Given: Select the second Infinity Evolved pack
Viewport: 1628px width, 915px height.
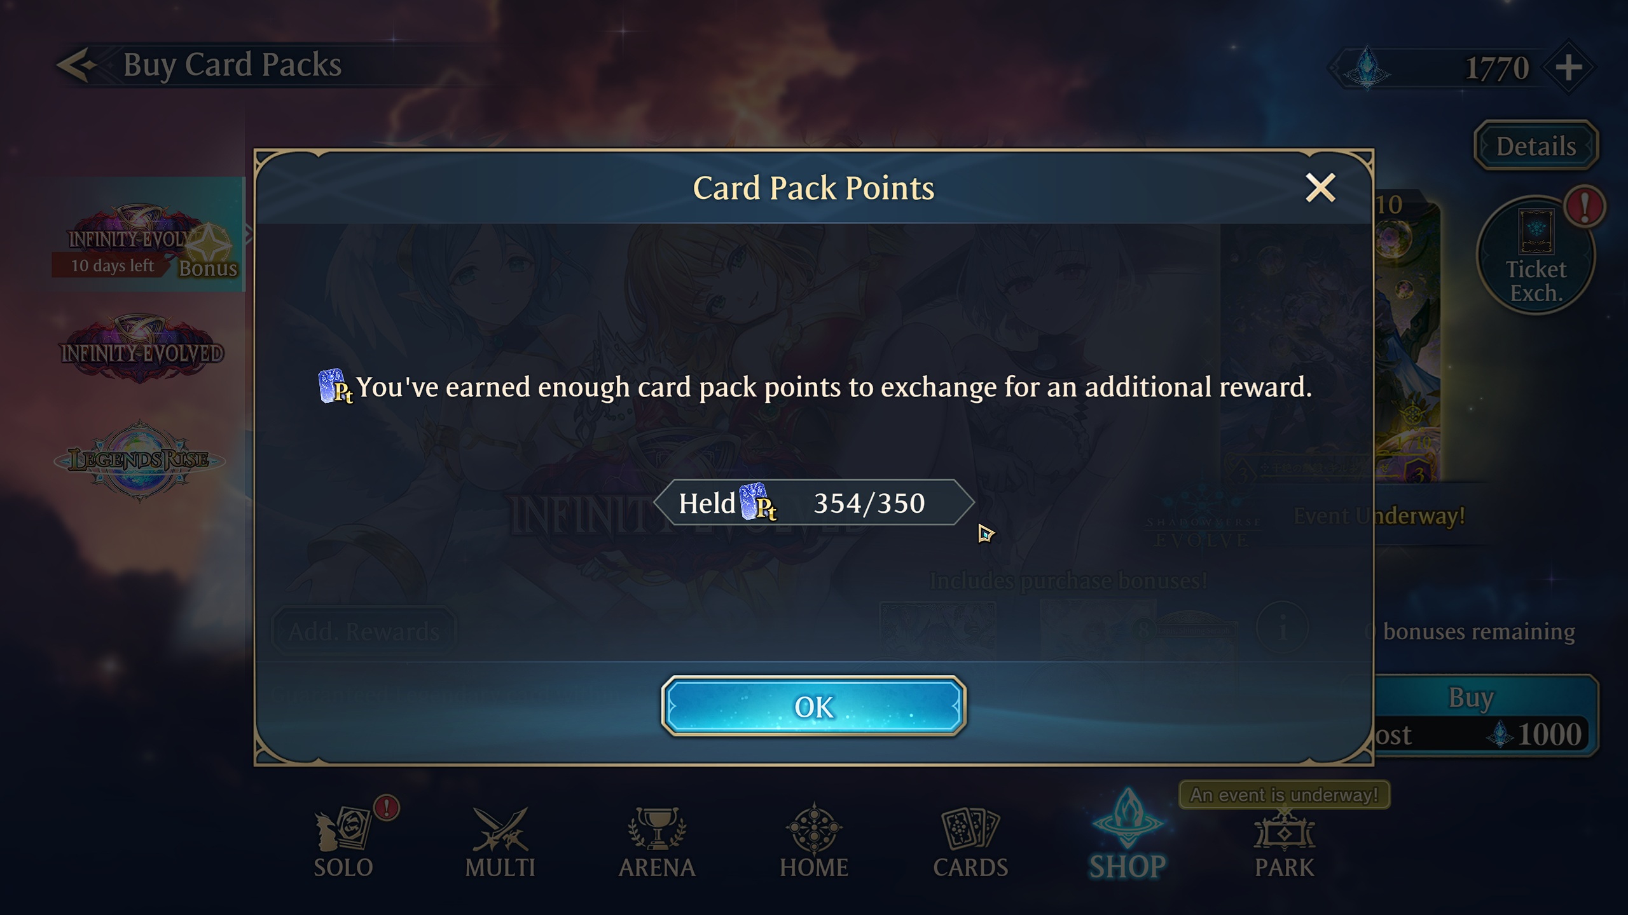Looking at the screenshot, I should point(141,348).
